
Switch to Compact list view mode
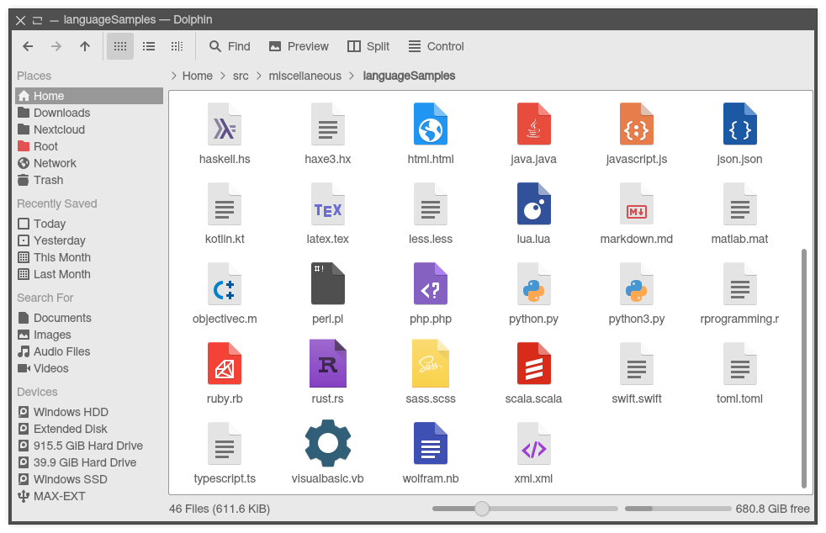(x=149, y=46)
